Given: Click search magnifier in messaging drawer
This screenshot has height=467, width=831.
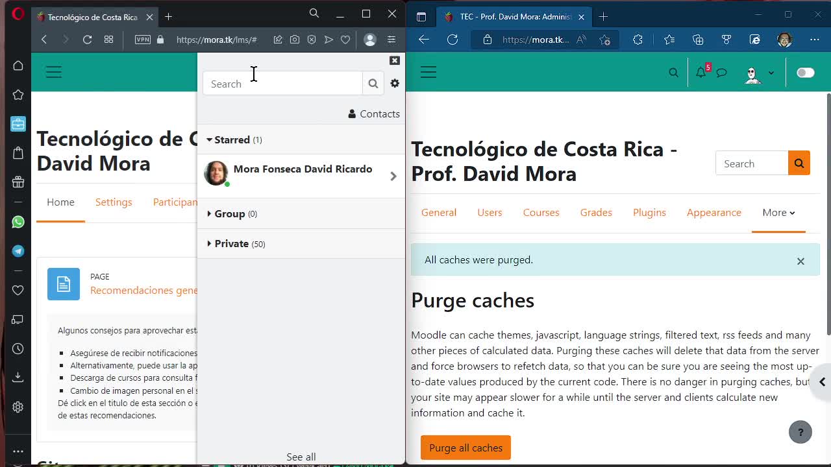Looking at the screenshot, I should pyautogui.click(x=373, y=83).
